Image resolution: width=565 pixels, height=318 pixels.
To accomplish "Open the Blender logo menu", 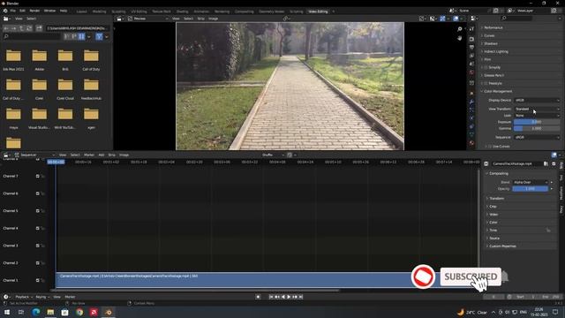I will click(5, 11).
